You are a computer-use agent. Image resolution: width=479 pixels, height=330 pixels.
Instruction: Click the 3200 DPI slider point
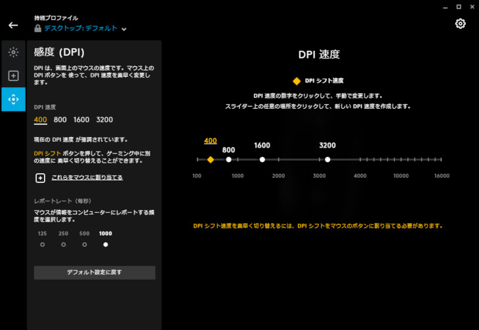pos(327,159)
